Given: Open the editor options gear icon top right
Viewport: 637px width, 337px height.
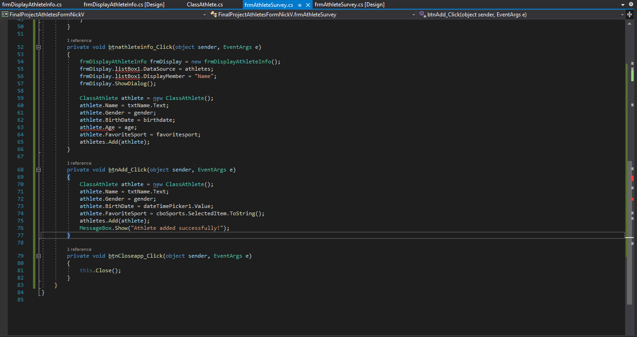Looking at the screenshot, I should click(x=632, y=4).
